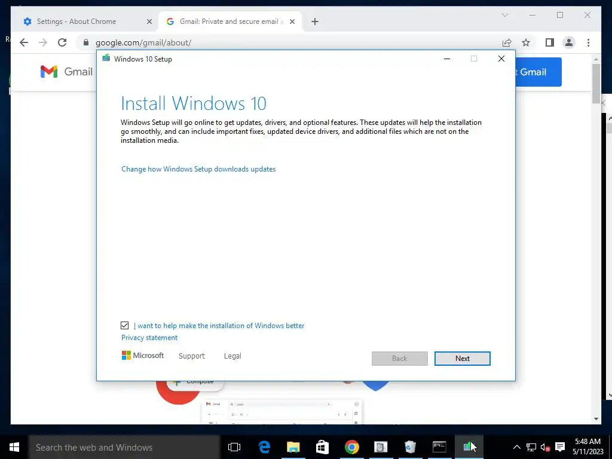Click scroll down arrow of Chrome page
The height and width of the screenshot is (459, 612).
tap(596, 419)
